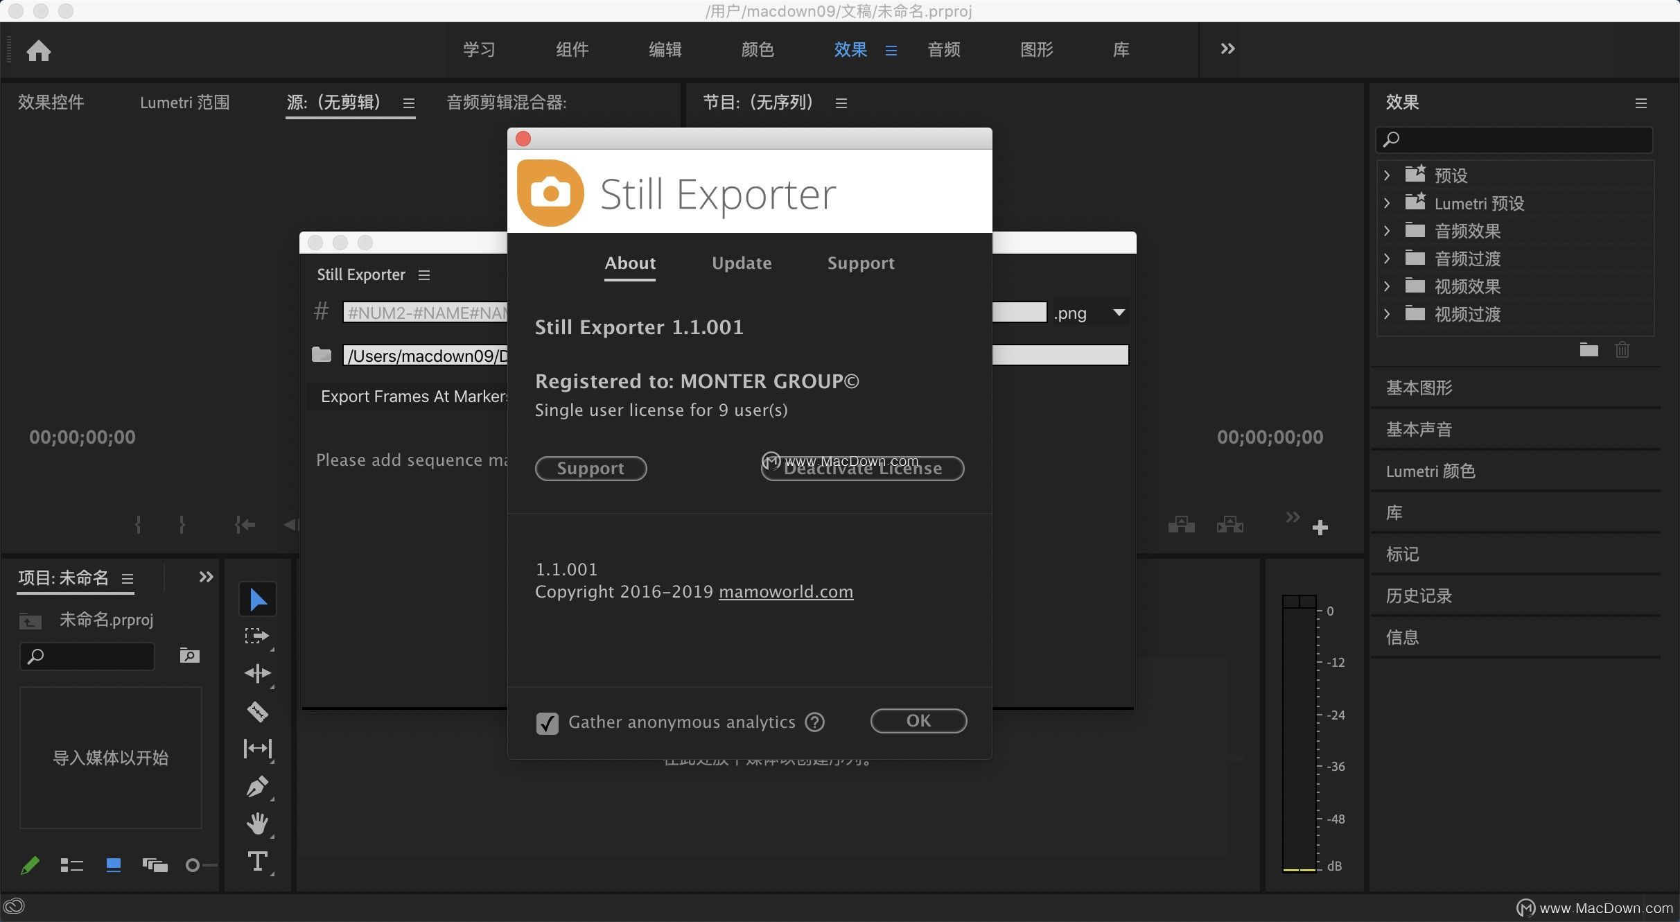Open the mamoworld.com link
Viewport: 1680px width, 922px height.
(786, 591)
